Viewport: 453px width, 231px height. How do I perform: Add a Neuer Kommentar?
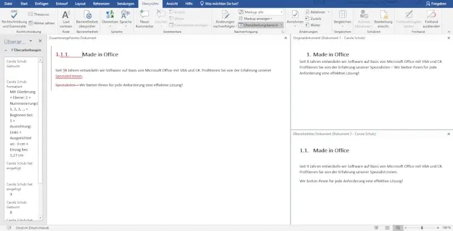pos(144,19)
